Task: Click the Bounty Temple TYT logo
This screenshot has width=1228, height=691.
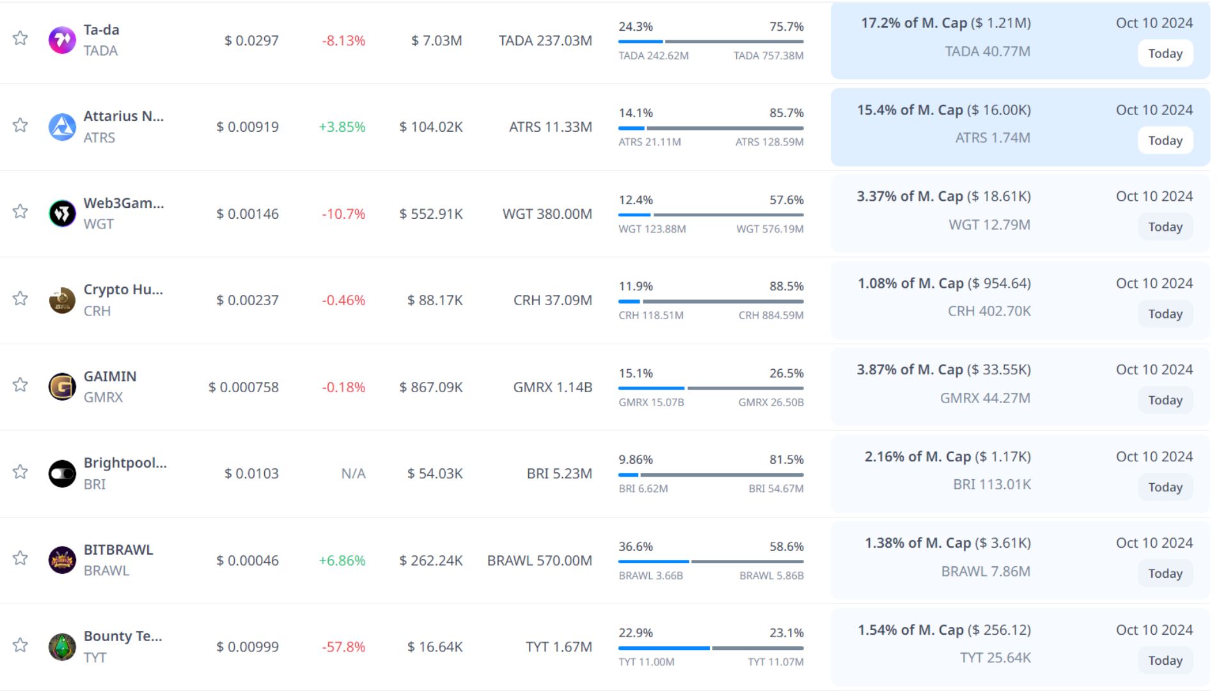Action: pos(62,647)
